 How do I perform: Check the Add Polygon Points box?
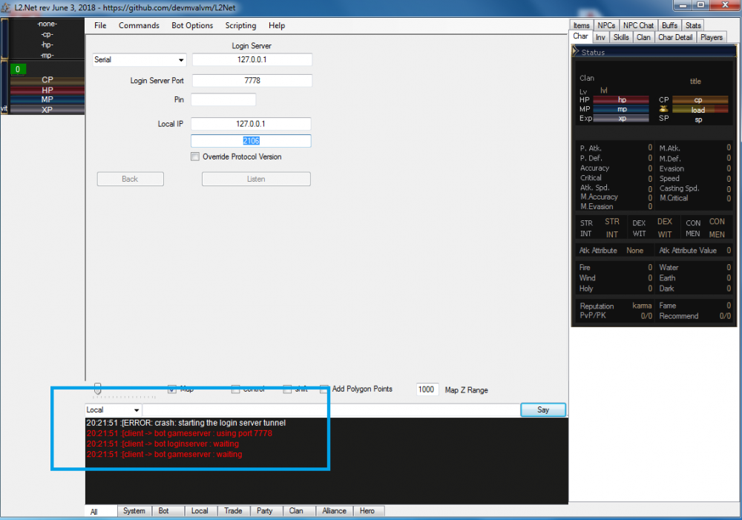(x=324, y=389)
